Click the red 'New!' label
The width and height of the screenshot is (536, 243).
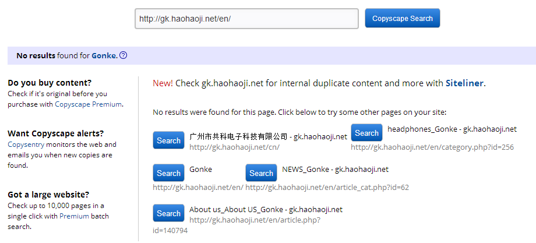pyautogui.click(x=163, y=83)
